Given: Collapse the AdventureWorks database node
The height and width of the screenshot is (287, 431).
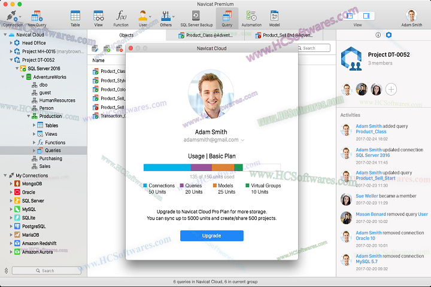Looking at the screenshot, I should (23, 77).
